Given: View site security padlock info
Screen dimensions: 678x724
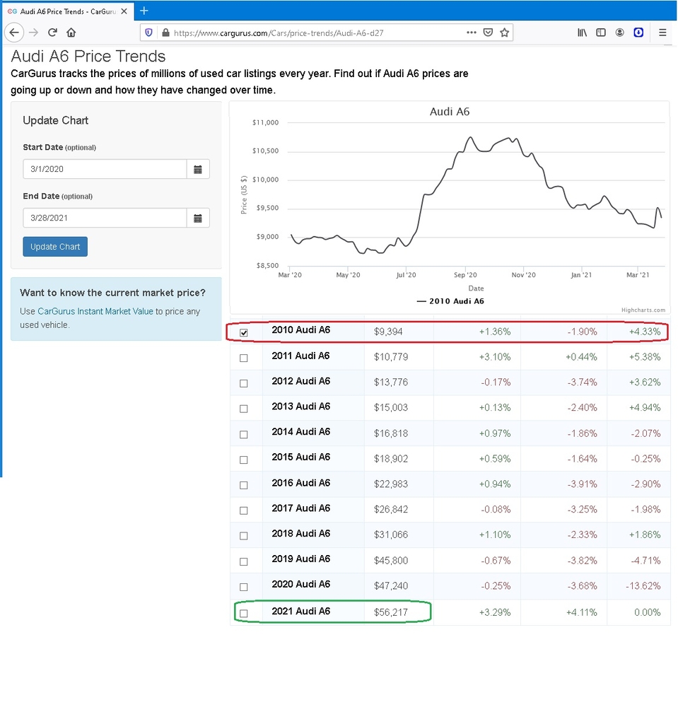Looking at the screenshot, I should pos(165,33).
